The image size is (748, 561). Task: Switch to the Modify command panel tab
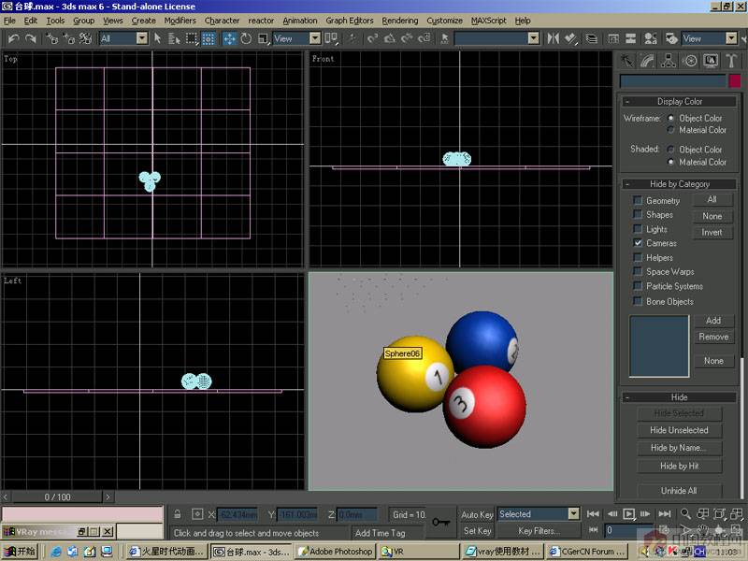coord(647,61)
